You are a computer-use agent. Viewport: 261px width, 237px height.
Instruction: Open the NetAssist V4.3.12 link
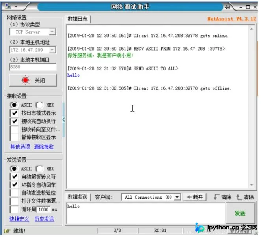click(232, 19)
